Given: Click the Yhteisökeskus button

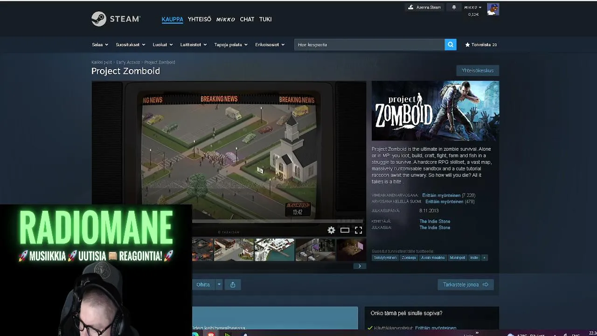Looking at the screenshot, I should (478, 70).
